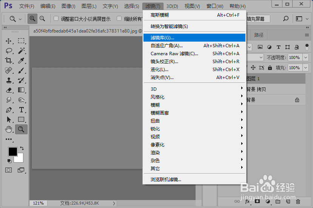Toggle lock on the 背景 layer
Image resolution: width=313 pixels, height=208 pixels.
coord(297,100)
